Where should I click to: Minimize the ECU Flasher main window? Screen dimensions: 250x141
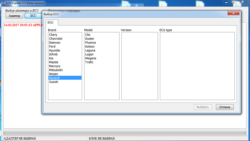point(226,2)
